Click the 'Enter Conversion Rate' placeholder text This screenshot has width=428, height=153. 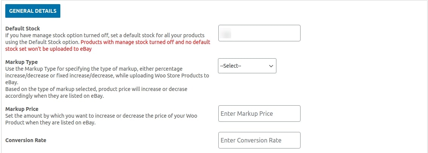point(251,141)
